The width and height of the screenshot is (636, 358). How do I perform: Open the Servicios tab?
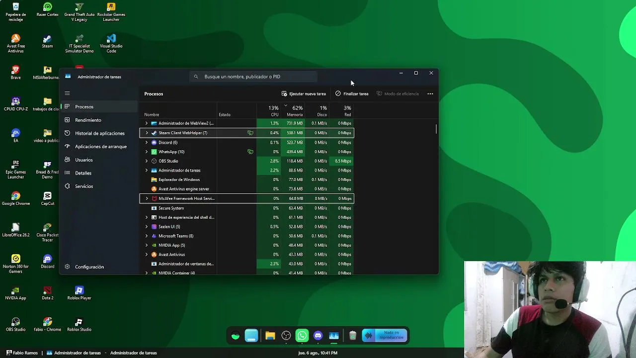click(x=99, y=186)
